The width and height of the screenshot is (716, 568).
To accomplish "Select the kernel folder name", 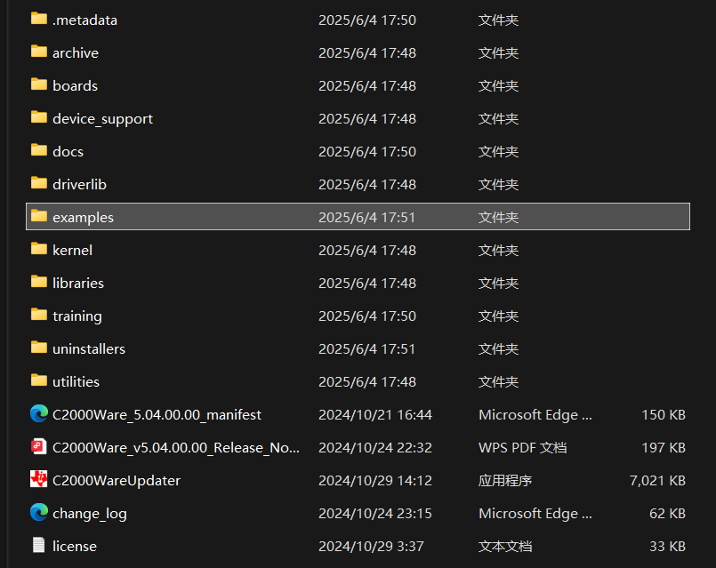I will click(73, 251).
